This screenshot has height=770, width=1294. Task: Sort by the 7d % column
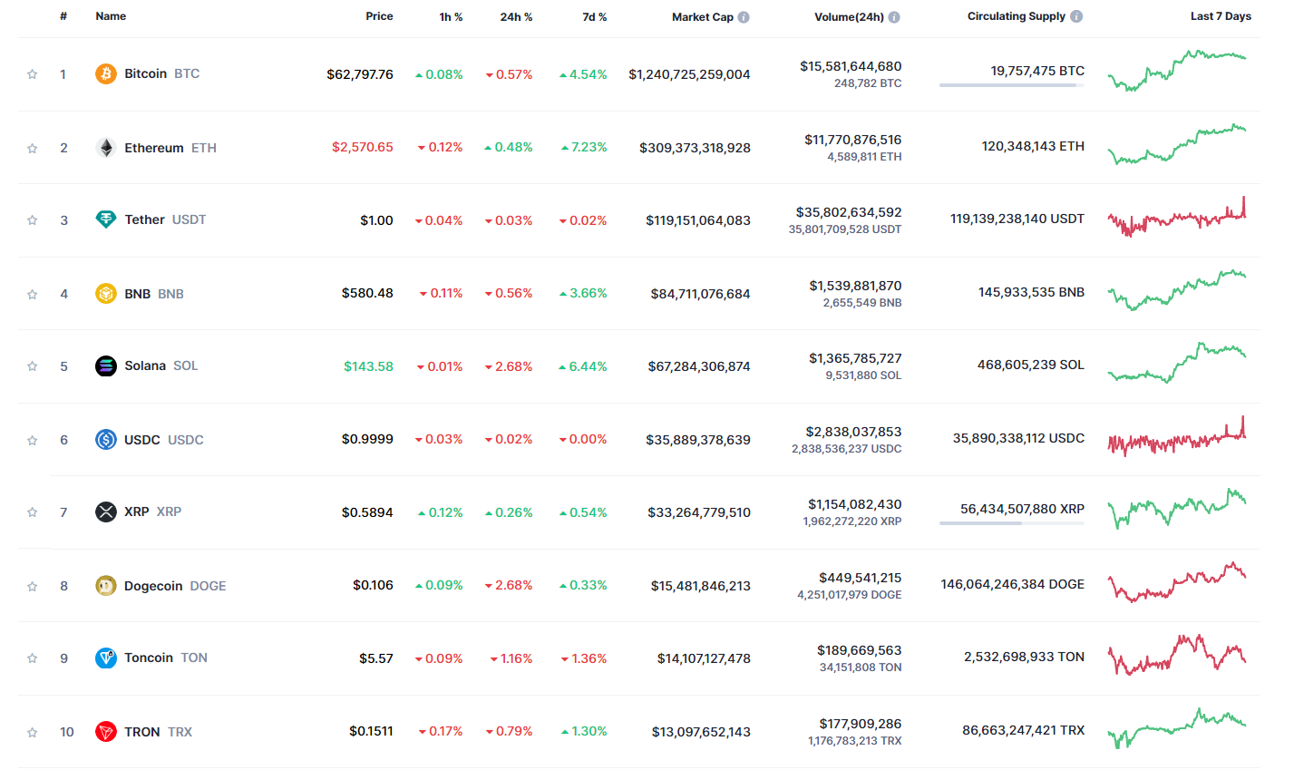click(x=595, y=17)
